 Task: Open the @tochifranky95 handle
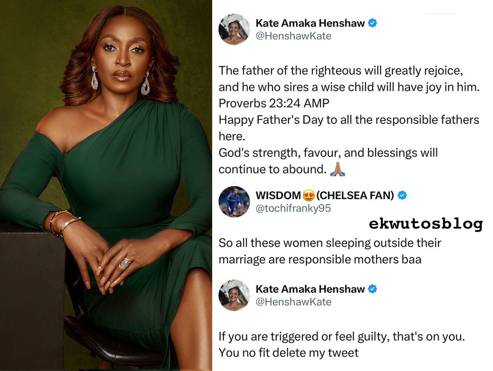click(293, 208)
